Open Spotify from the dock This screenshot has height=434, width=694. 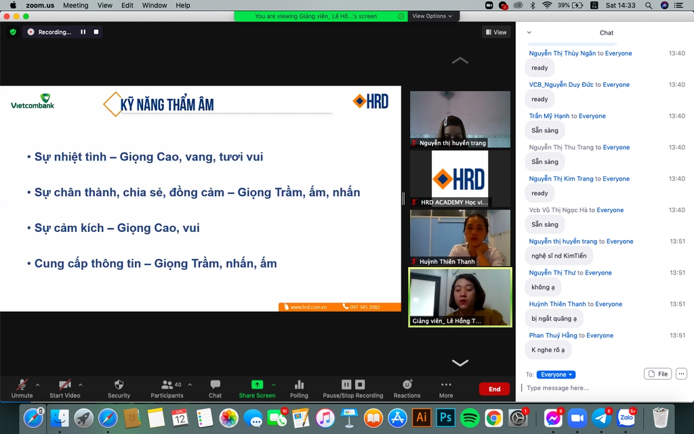click(x=470, y=418)
